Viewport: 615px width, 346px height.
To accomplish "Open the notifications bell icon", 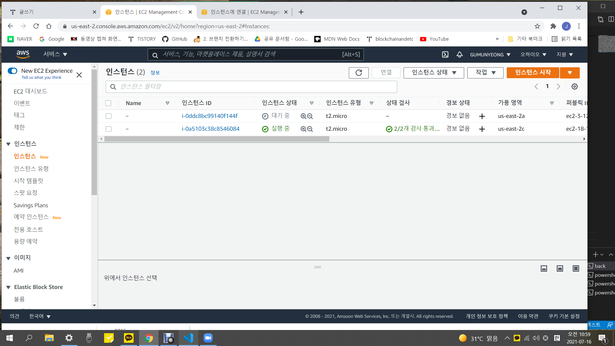I will [x=459, y=54].
